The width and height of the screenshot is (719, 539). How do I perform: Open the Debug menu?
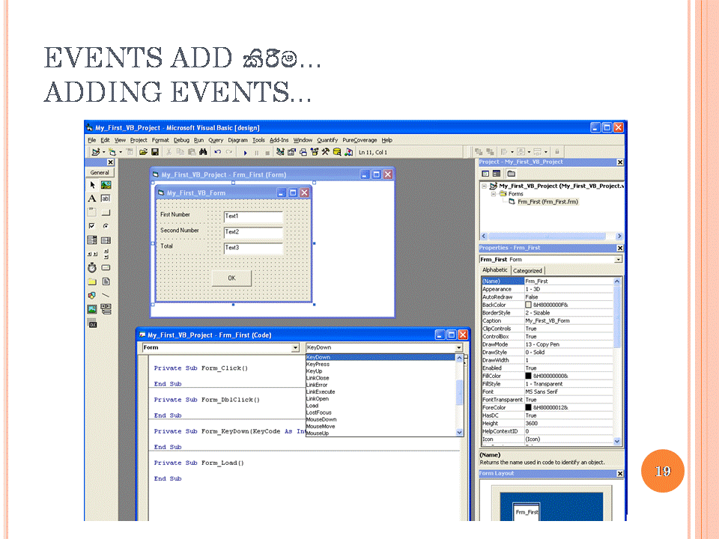pos(181,140)
